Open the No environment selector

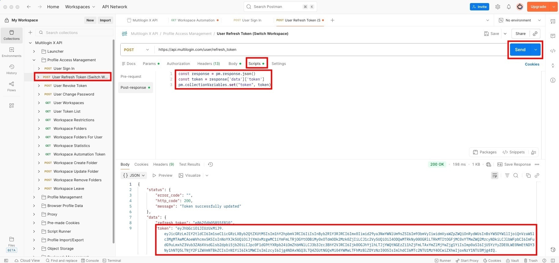pyautogui.click(x=520, y=20)
